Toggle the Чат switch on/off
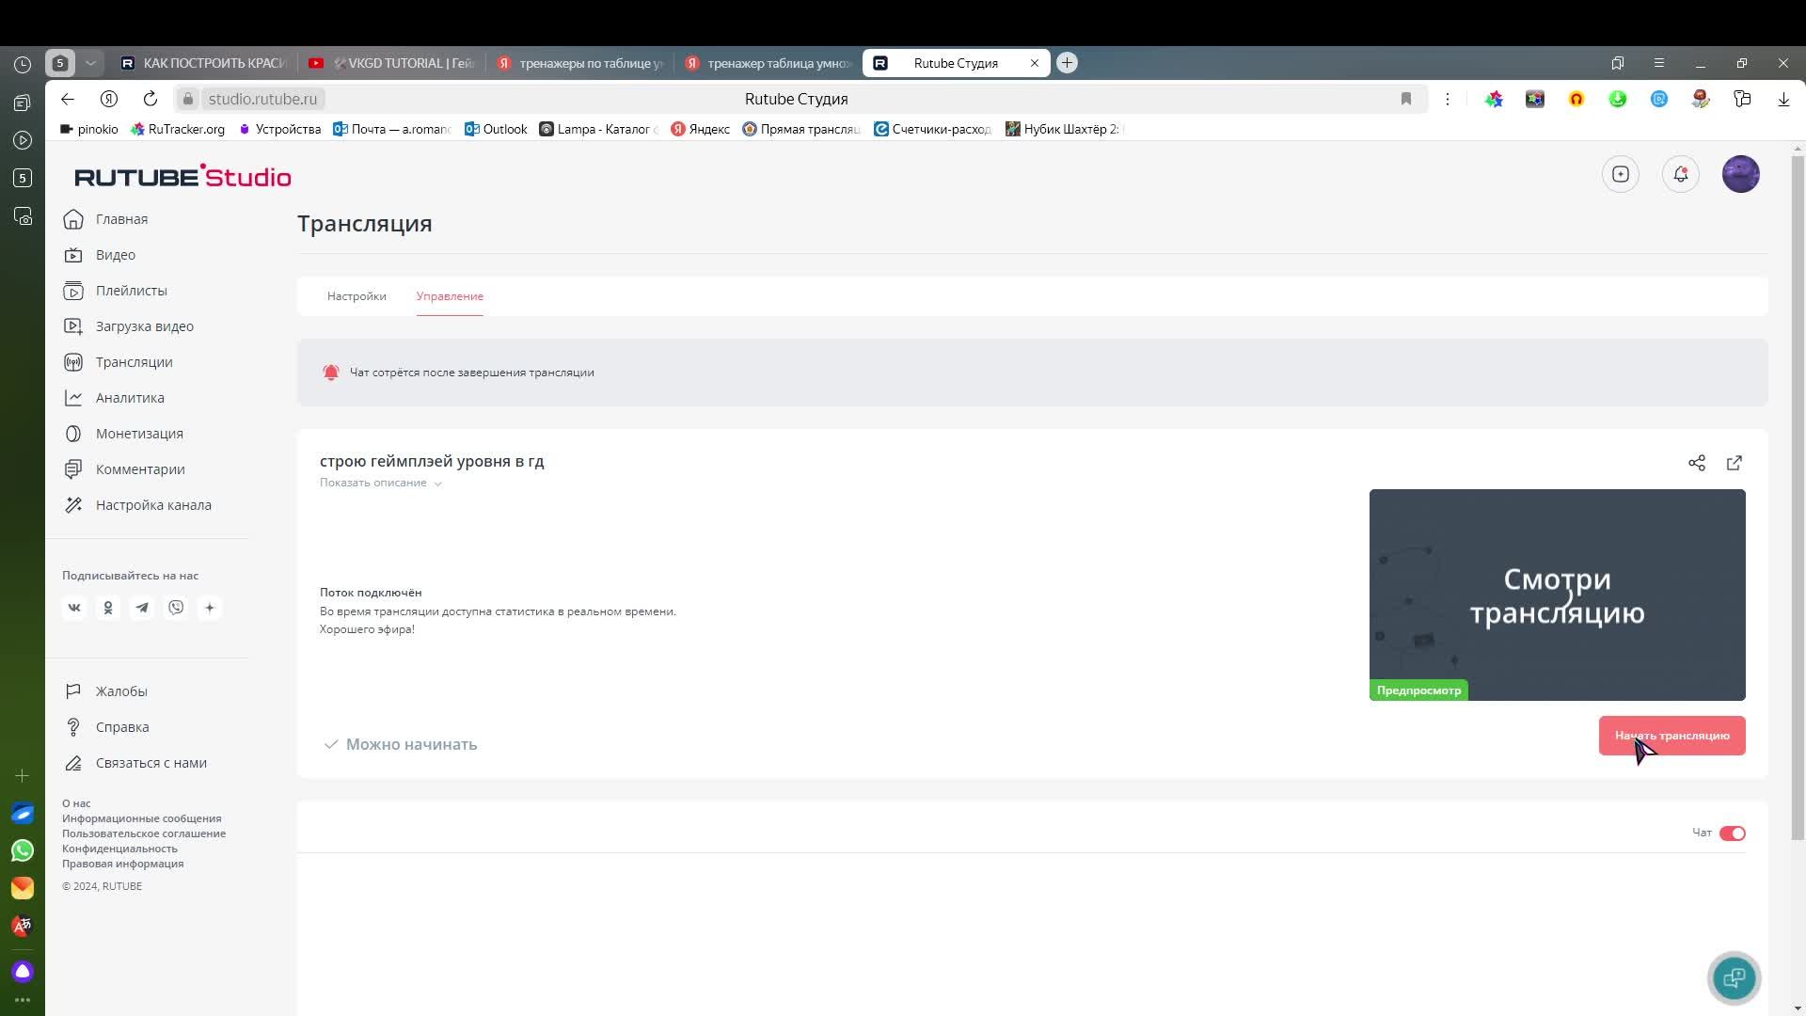Screen dimensions: 1806x1016 [1733, 832]
